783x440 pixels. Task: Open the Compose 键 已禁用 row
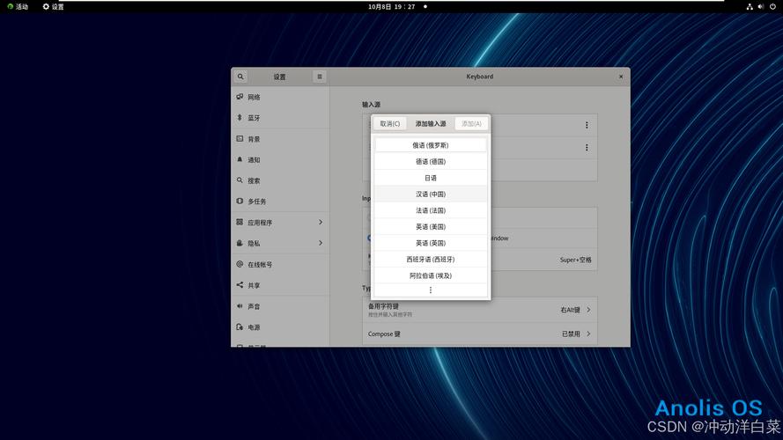(479, 334)
